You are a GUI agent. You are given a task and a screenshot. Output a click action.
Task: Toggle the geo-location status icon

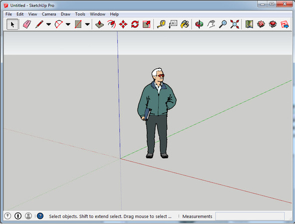pyautogui.click(x=7, y=216)
